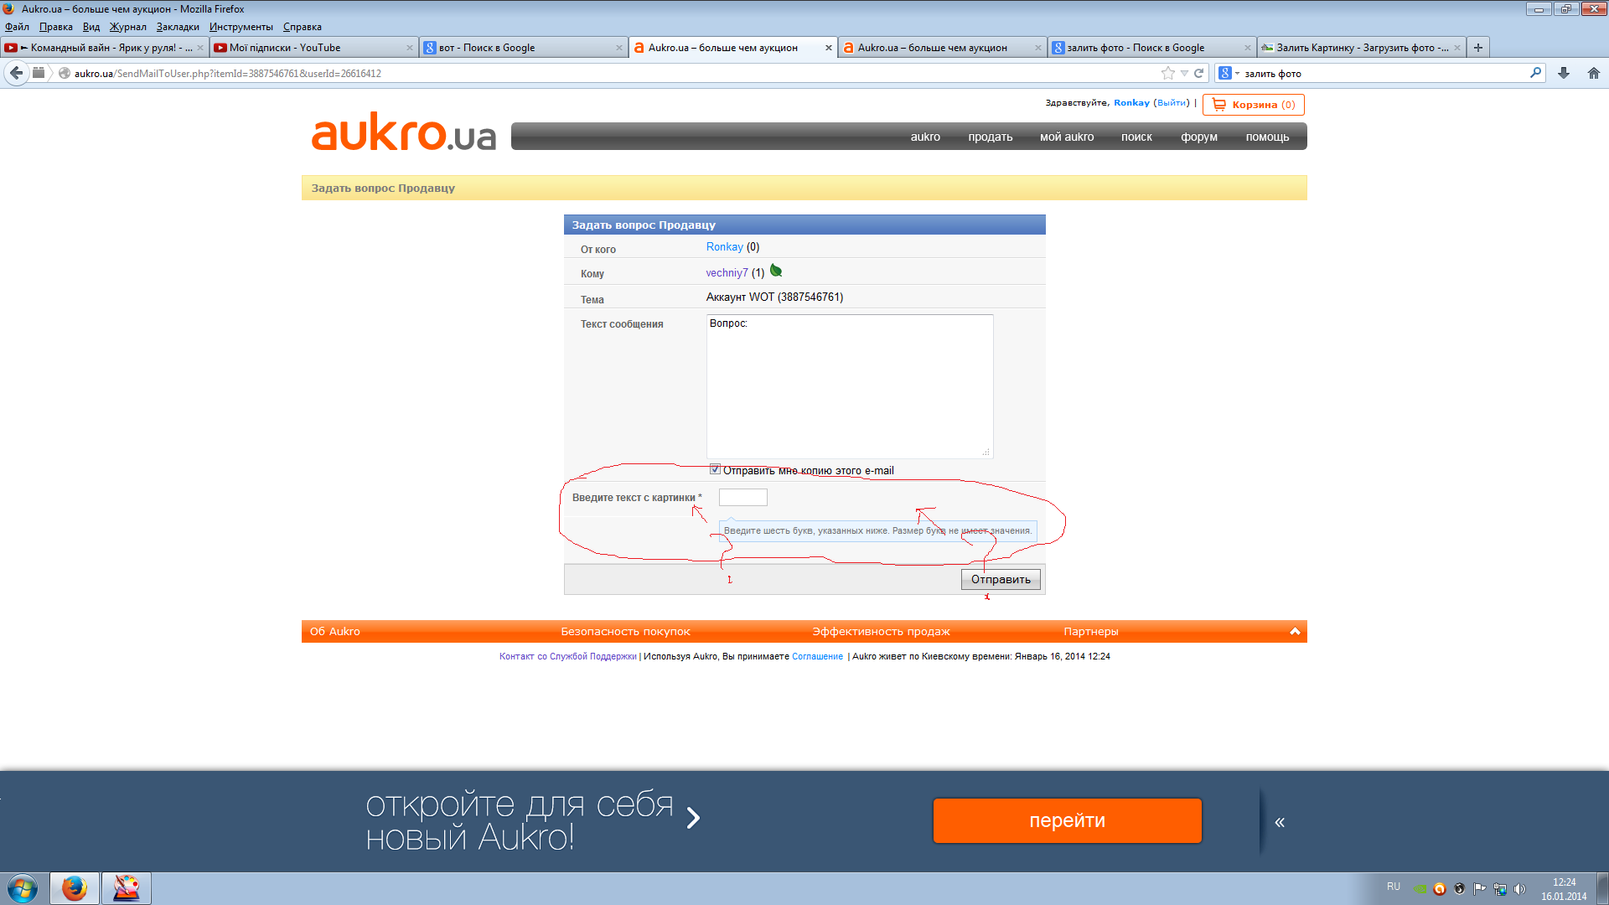Image resolution: width=1609 pixels, height=905 pixels.
Task: Click the volume speaker tray icon
Action: [x=1520, y=889]
